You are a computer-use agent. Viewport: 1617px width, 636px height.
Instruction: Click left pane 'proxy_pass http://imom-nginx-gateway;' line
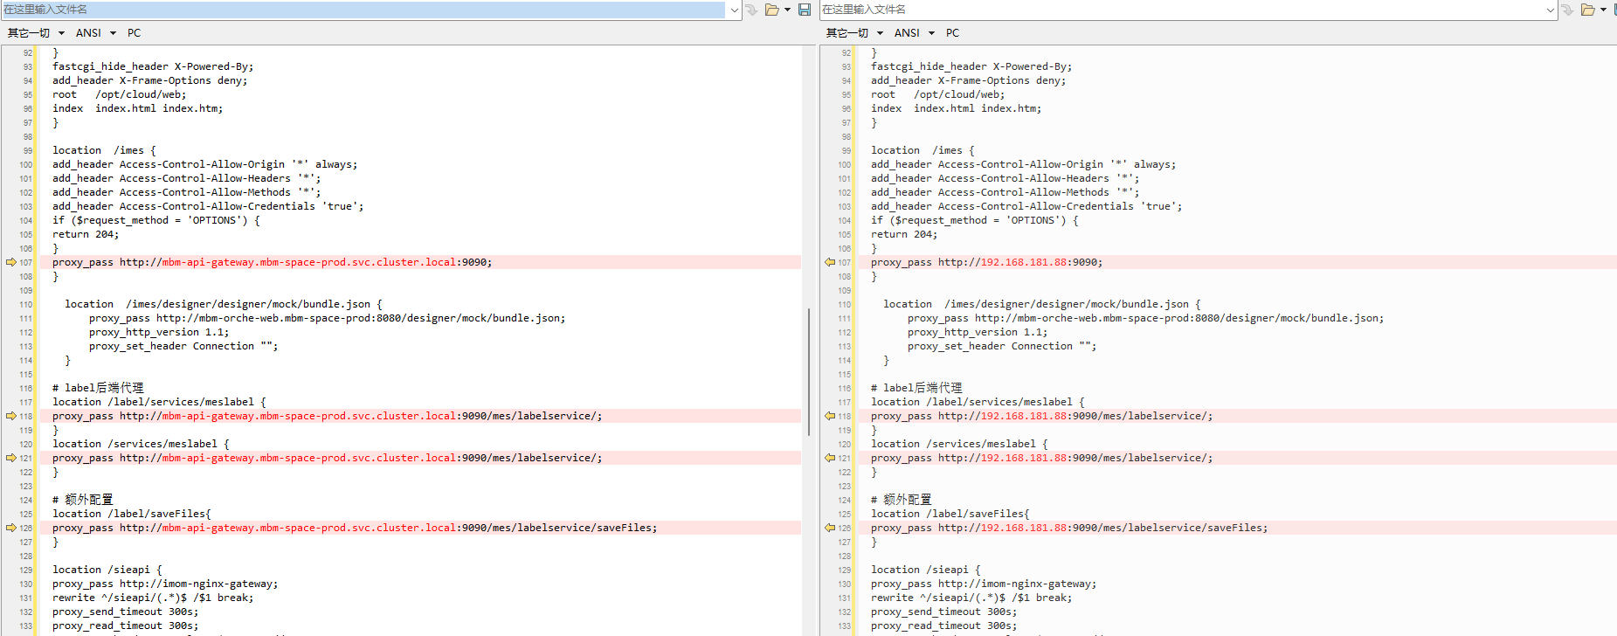(165, 584)
